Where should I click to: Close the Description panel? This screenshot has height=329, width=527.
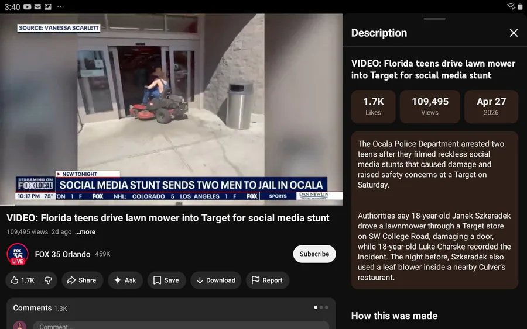(513, 33)
